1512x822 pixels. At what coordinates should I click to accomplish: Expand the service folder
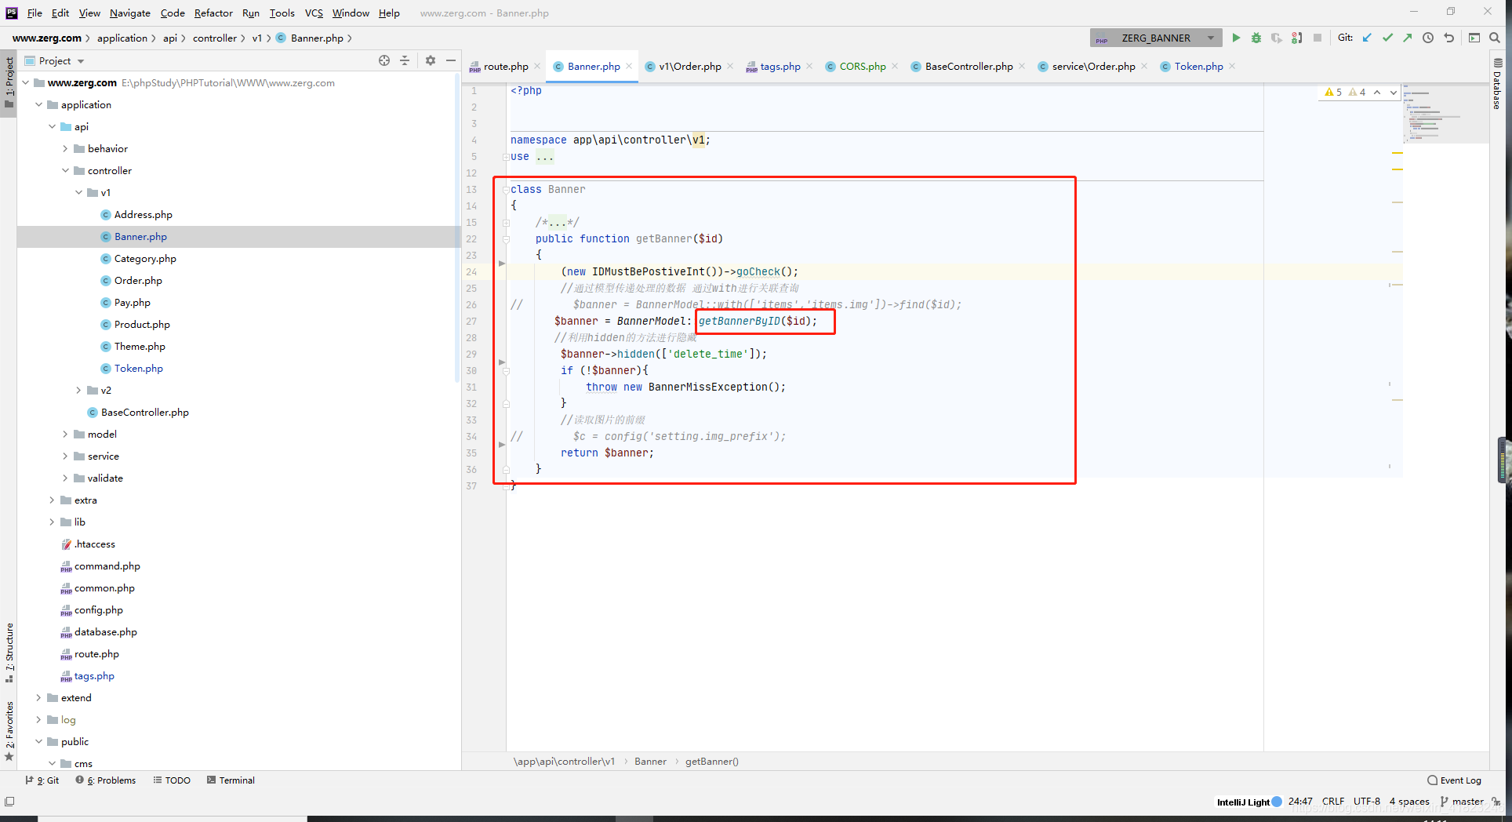click(x=65, y=456)
